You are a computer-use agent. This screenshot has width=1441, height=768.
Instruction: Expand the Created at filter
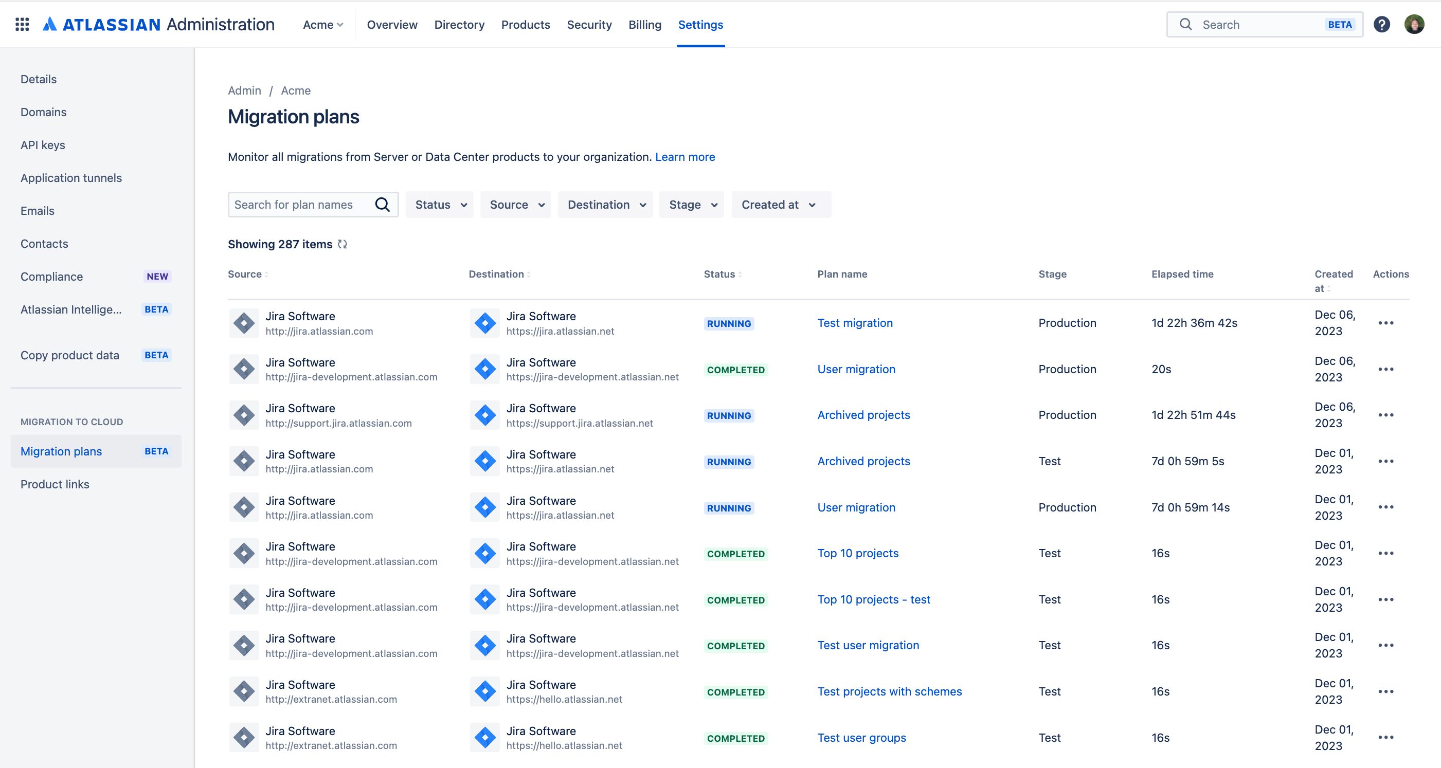coord(780,205)
